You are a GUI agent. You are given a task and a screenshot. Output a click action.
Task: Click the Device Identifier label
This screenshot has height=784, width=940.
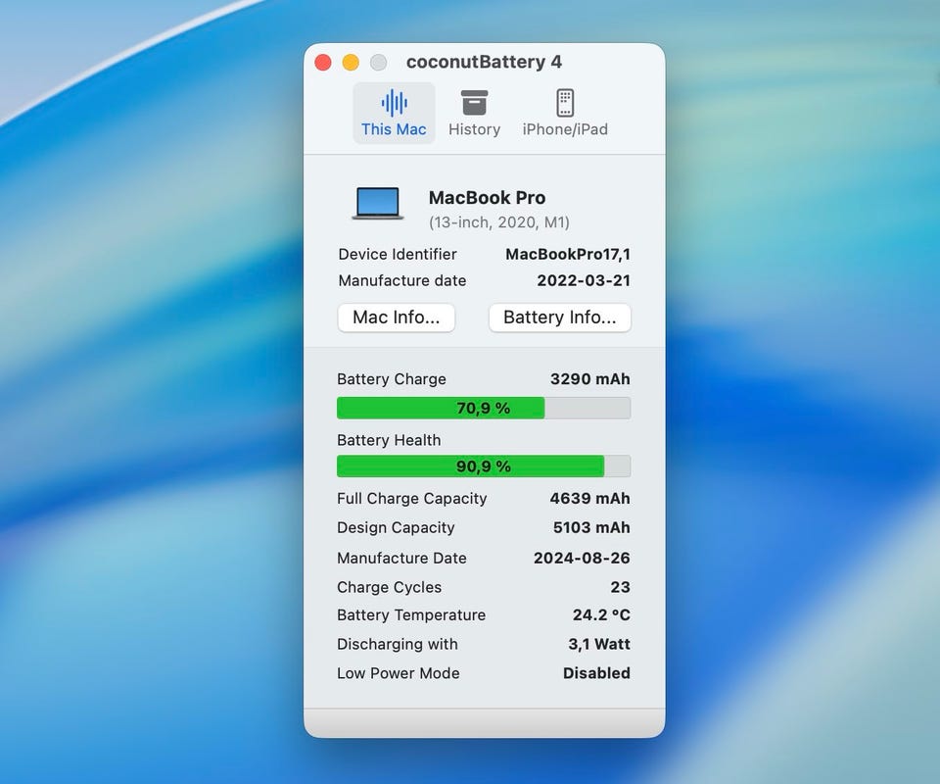[398, 255]
